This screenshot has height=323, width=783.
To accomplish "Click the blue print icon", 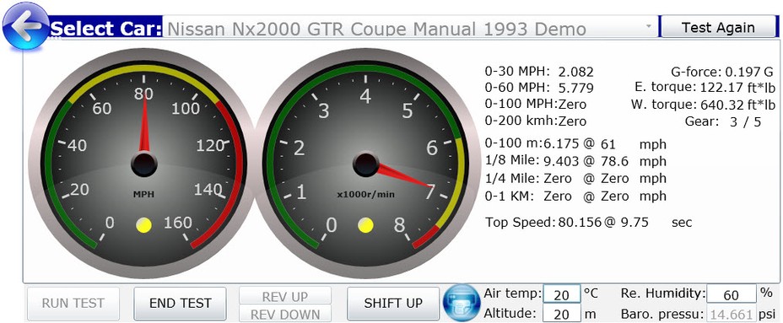I will [x=462, y=303].
